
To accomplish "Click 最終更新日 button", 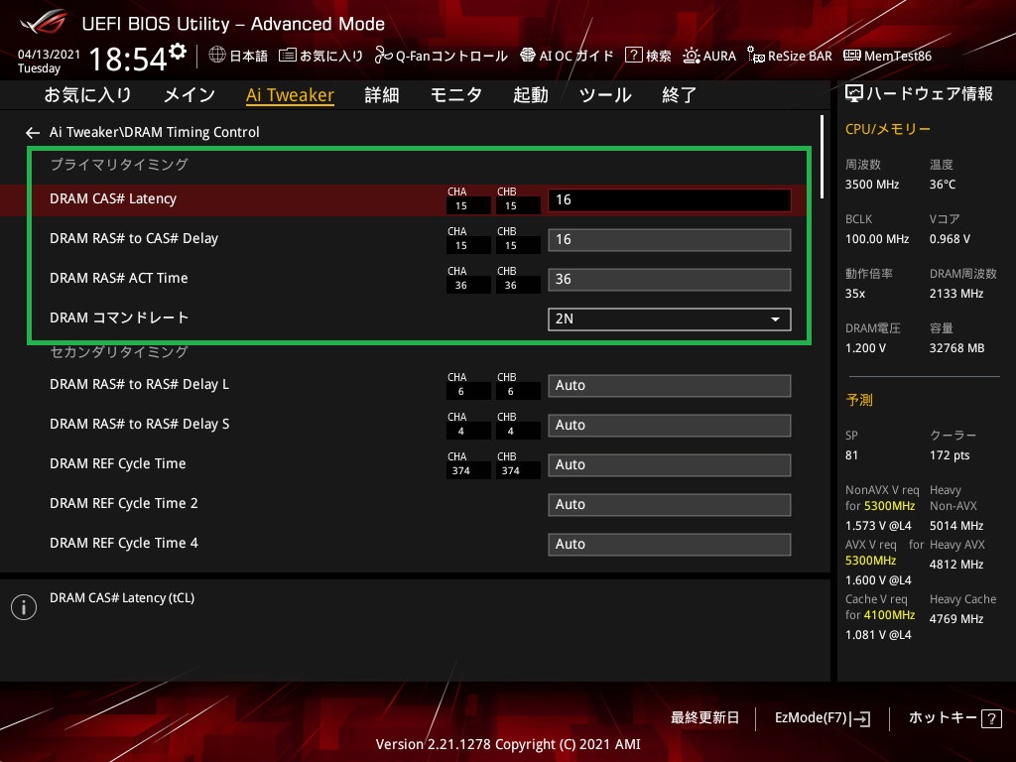I will [x=705, y=718].
